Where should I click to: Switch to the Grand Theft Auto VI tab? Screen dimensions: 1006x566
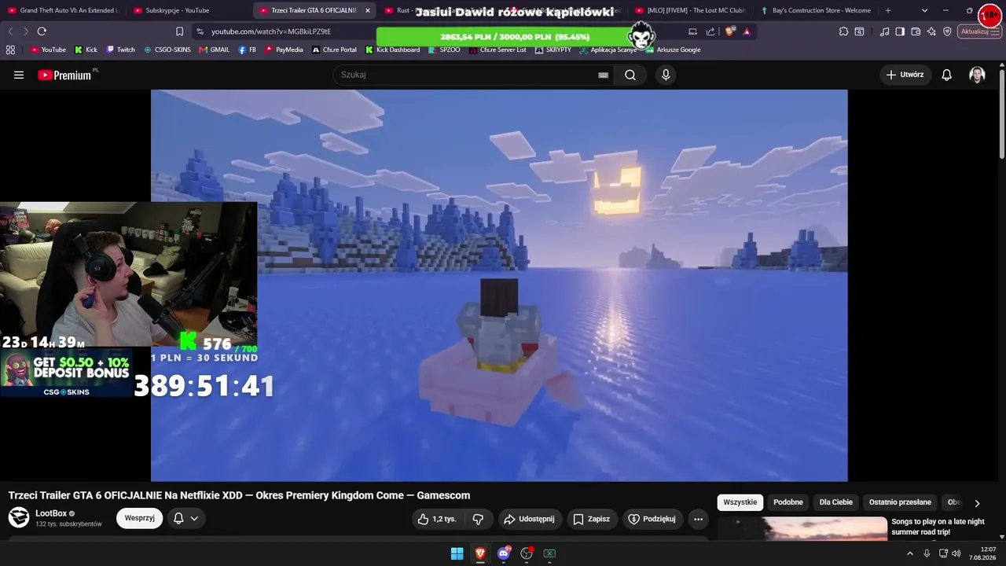point(64,10)
